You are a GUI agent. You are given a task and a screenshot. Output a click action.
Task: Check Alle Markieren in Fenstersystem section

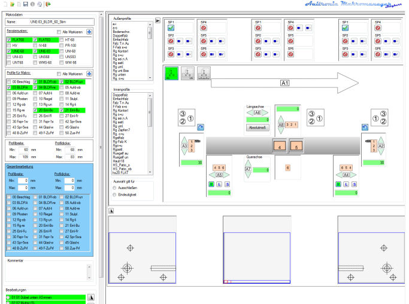(59, 31)
